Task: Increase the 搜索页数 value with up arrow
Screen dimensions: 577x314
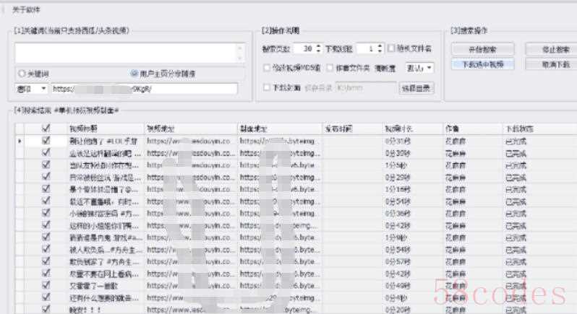Action: (318, 46)
